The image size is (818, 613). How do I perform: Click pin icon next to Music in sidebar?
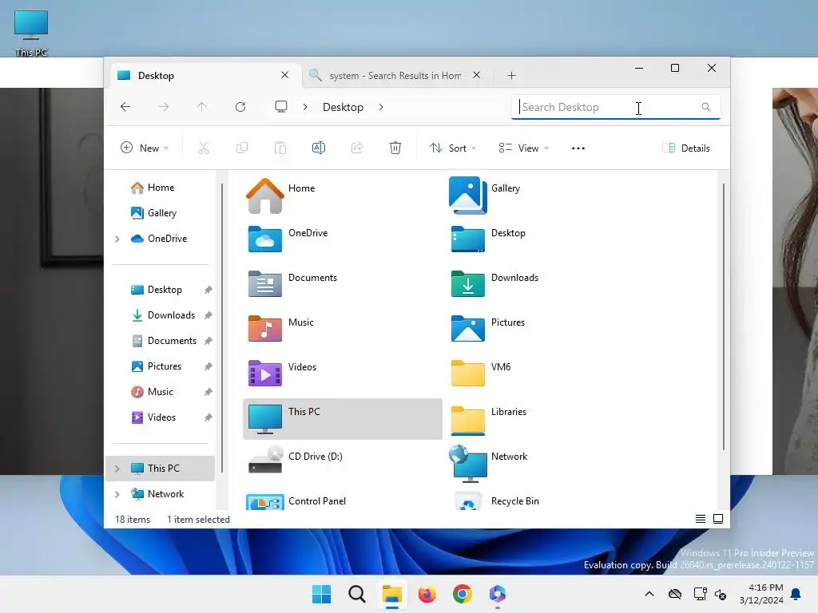(x=208, y=392)
